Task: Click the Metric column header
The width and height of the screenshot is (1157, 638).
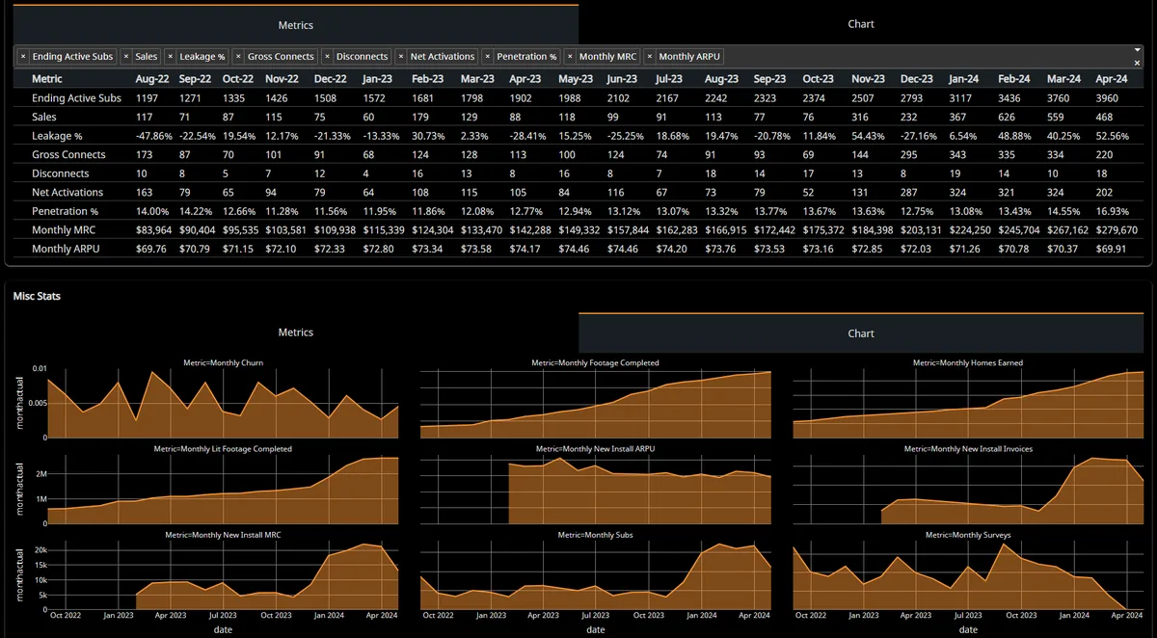Action: pos(47,79)
